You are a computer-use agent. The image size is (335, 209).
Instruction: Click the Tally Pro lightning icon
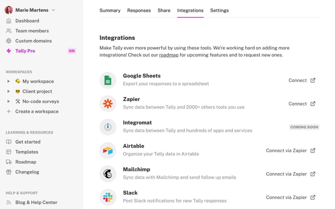pos(9,51)
